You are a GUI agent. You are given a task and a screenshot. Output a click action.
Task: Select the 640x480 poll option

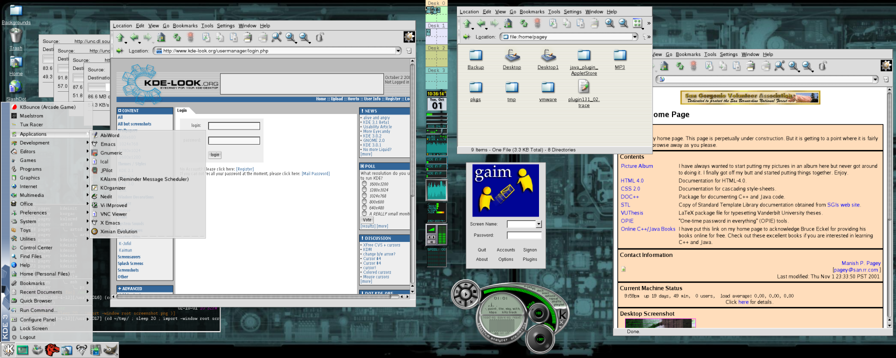365,207
